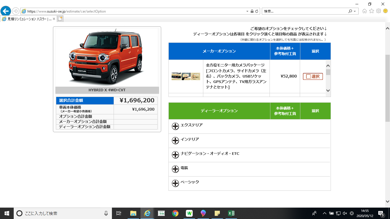Open the address bar dropdown arrow

point(247,11)
